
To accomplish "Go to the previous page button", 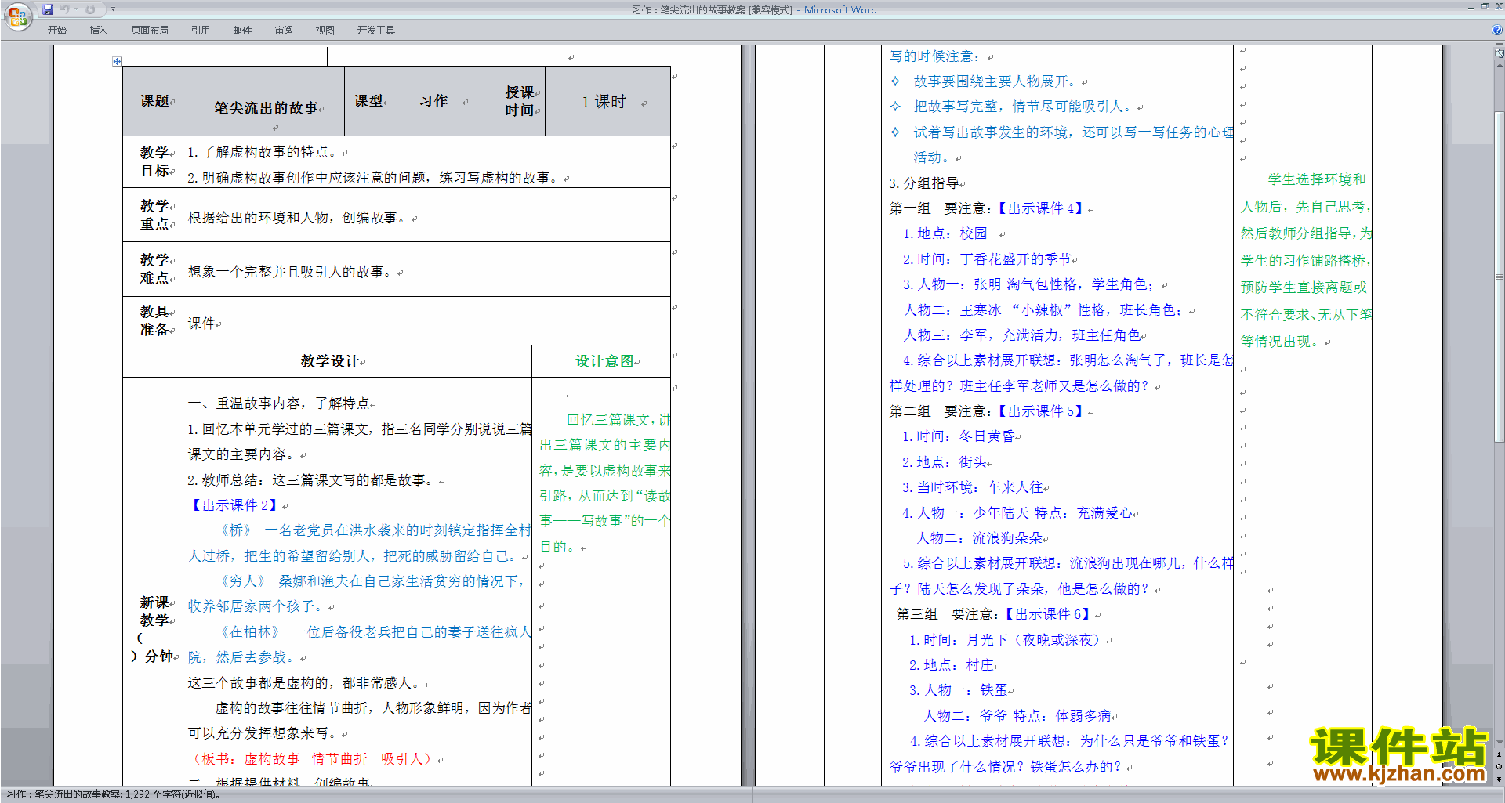I will coord(1499,754).
